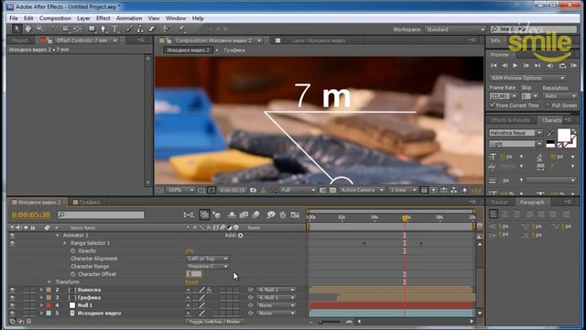Select the Horizontal Type tool
The width and height of the screenshot is (586, 330).
pos(114,28)
